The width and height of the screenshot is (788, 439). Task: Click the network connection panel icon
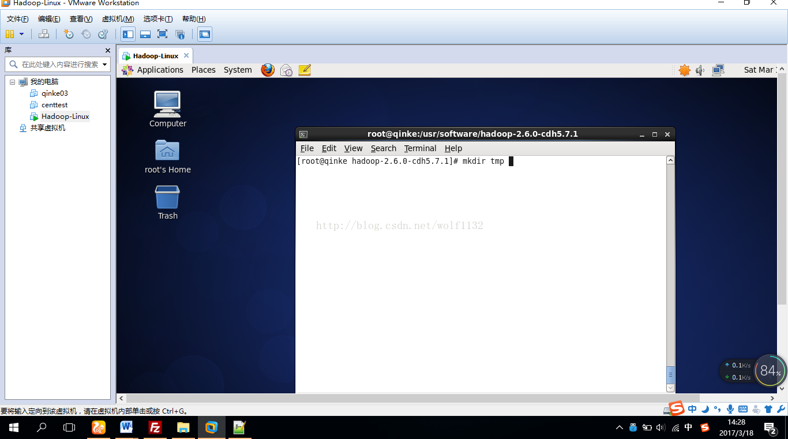(x=718, y=70)
